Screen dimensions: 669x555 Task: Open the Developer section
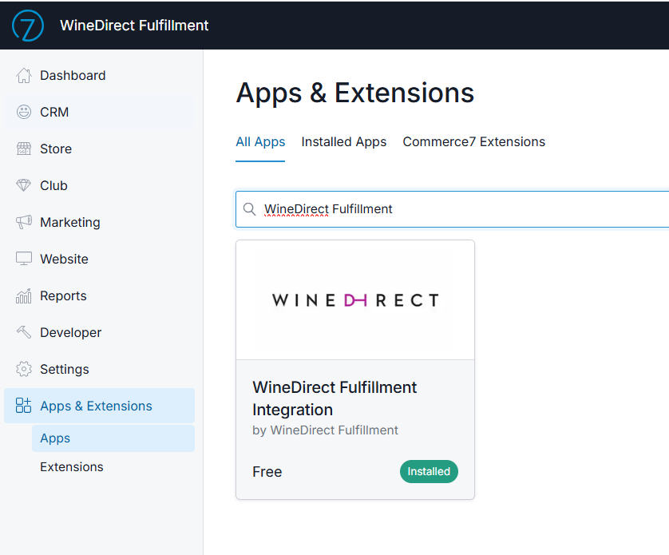pyautogui.click(x=99, y=332)
